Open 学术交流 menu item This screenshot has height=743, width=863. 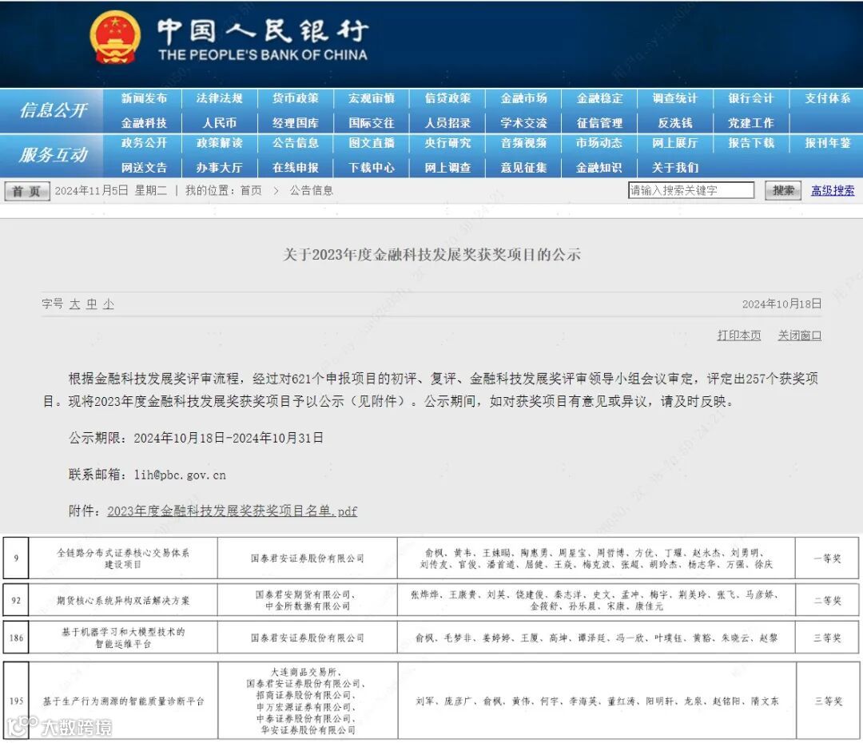523,123
